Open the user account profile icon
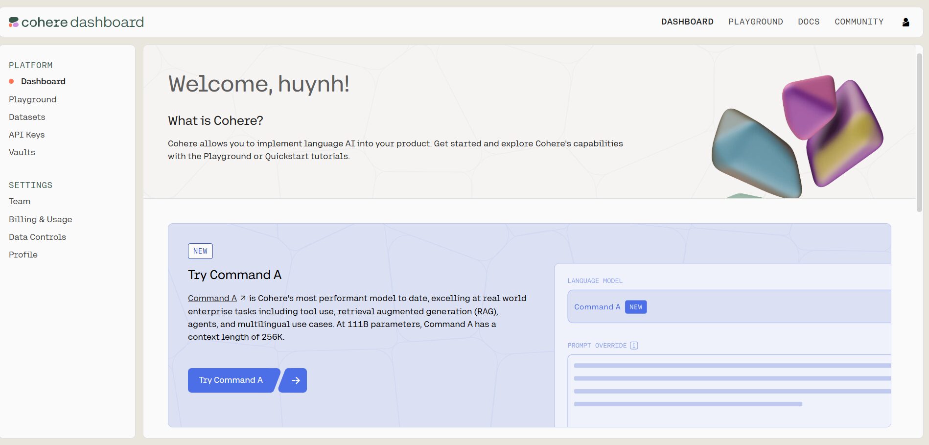929x445 pixels. [906, 22]
